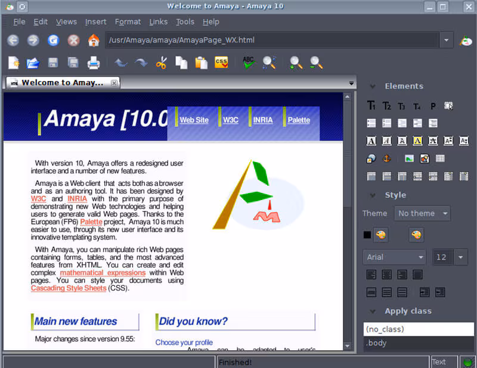The width and height of the screenshot is (477, 368).
Task: Open the Insert menu
Action: click(x=95, y=22)
